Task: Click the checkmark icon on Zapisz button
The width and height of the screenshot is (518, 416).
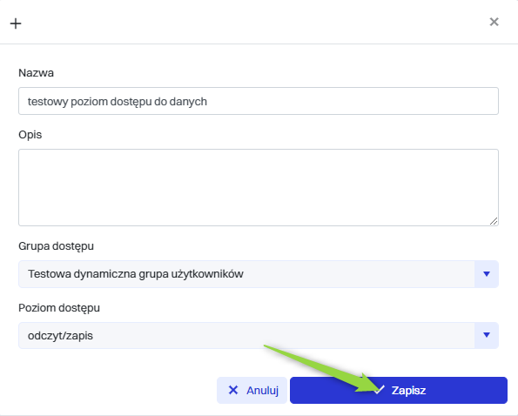Action: [x=379, y=390]
